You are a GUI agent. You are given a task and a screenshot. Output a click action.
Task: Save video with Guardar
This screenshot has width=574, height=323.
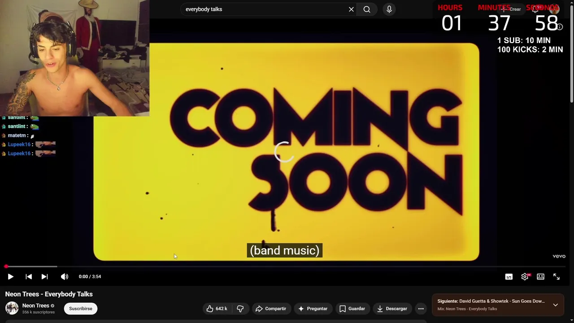tap(352, 309)
